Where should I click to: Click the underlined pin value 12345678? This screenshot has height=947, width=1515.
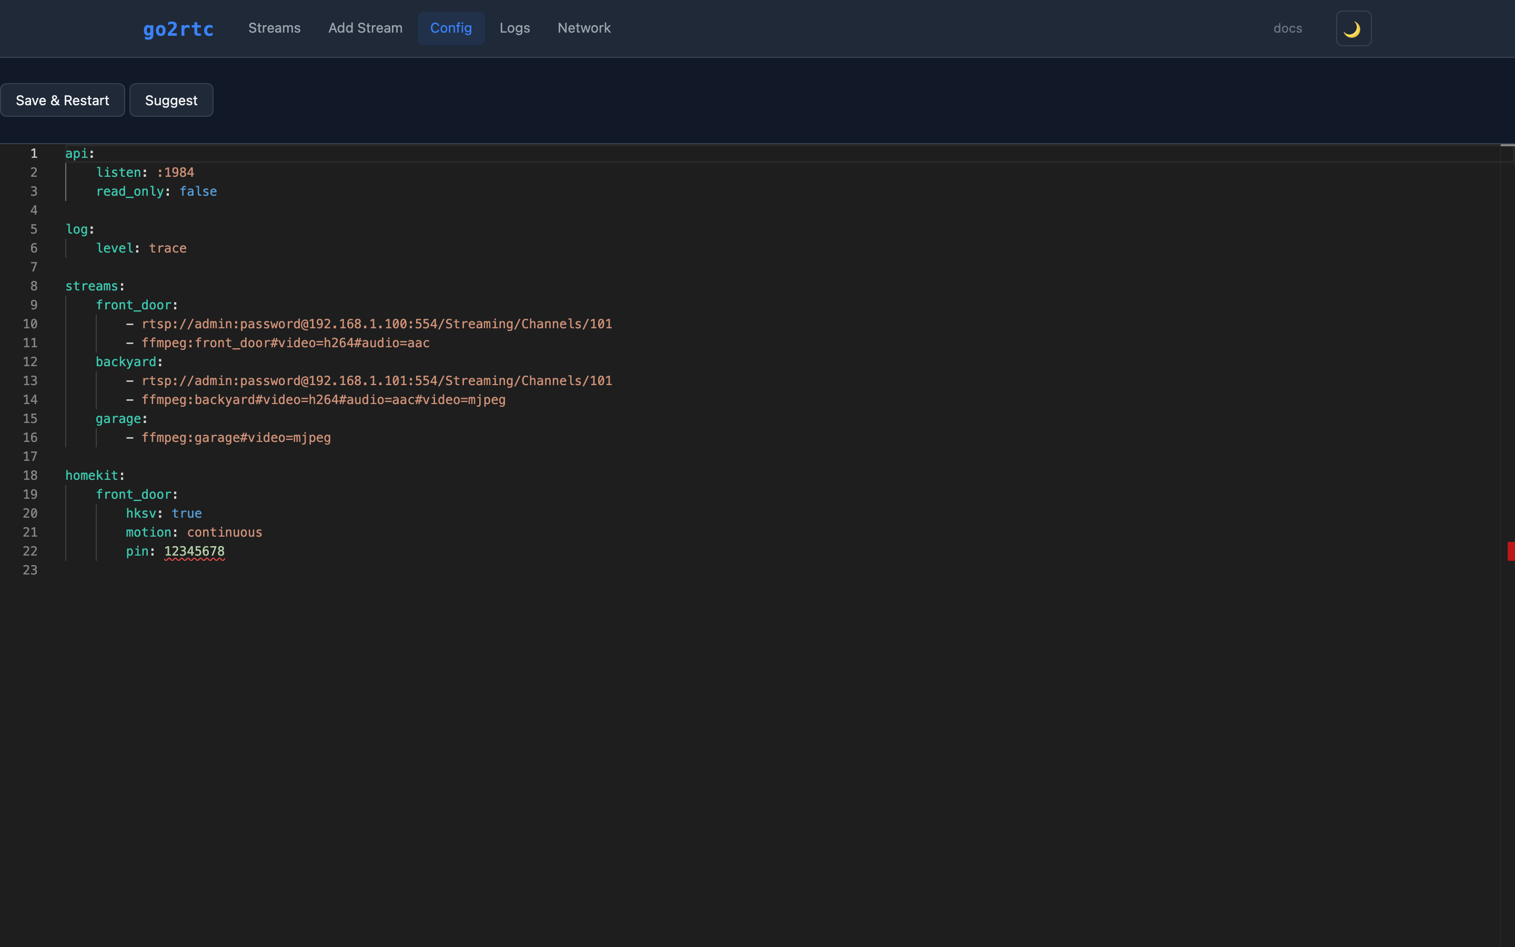click(x=194, y=551)
